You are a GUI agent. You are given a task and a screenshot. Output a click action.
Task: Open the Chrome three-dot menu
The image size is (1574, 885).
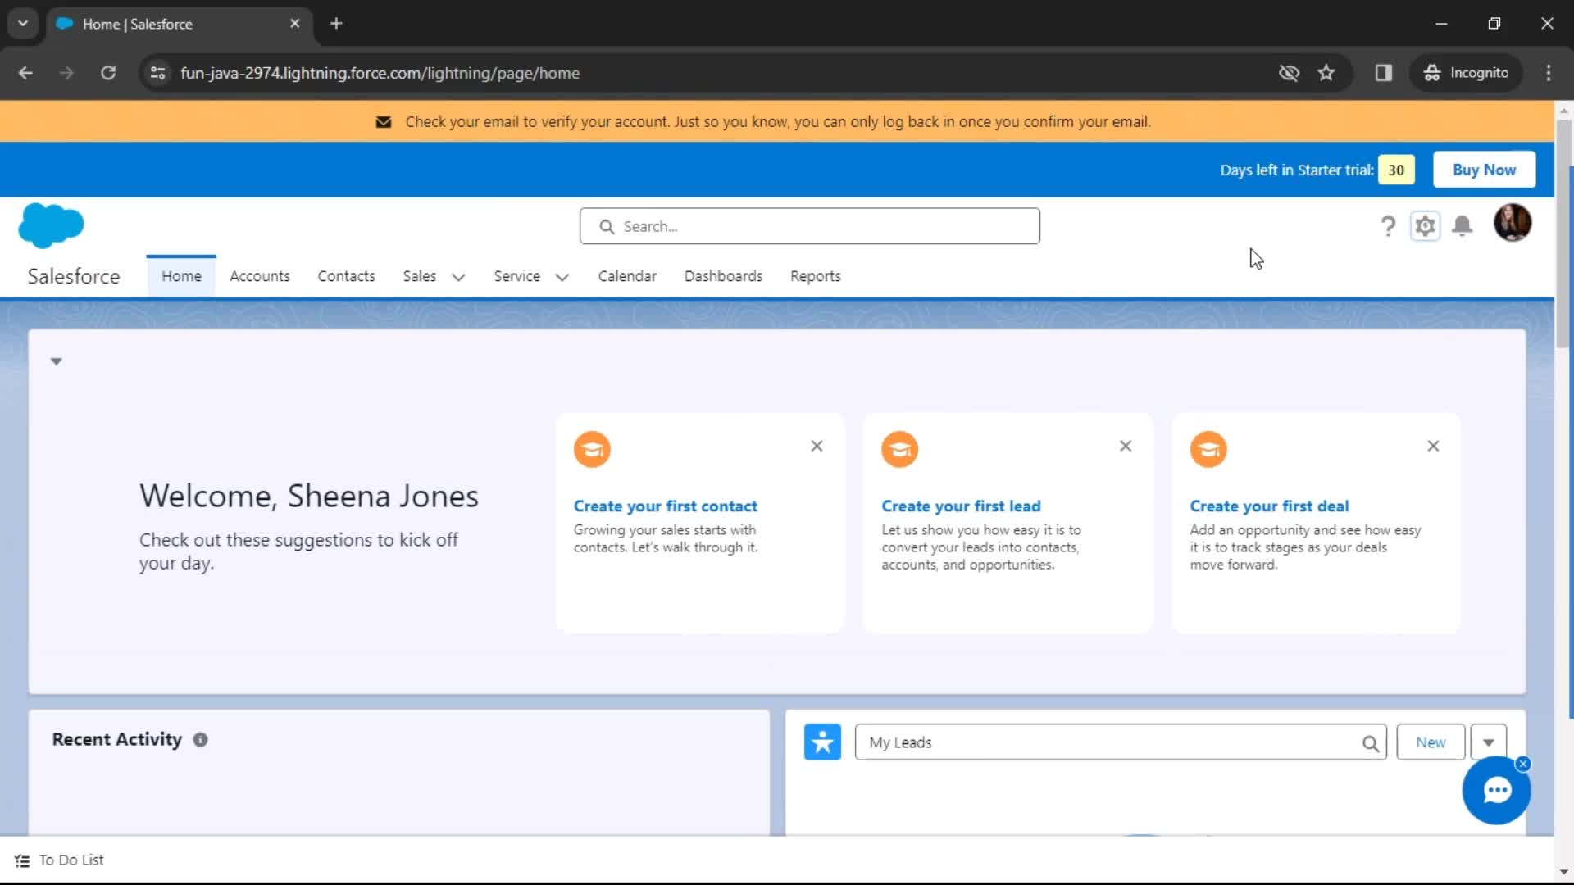[x=1548, y=73]
